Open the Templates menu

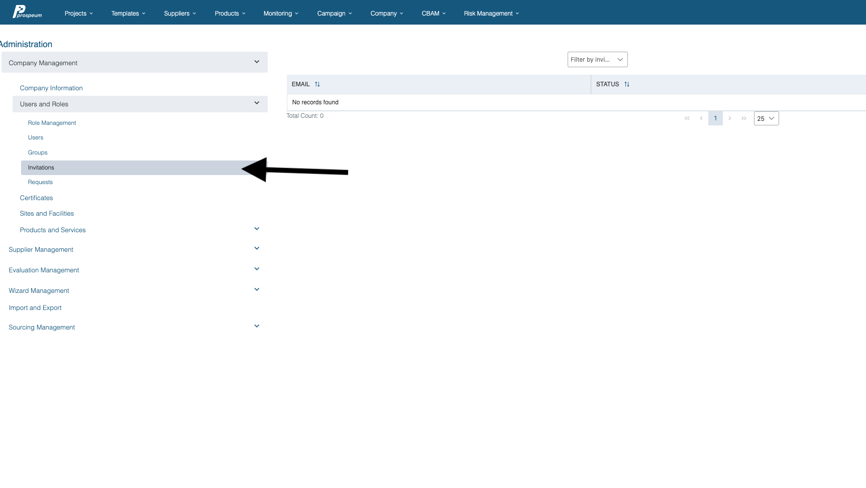click(x=129, y=14)
